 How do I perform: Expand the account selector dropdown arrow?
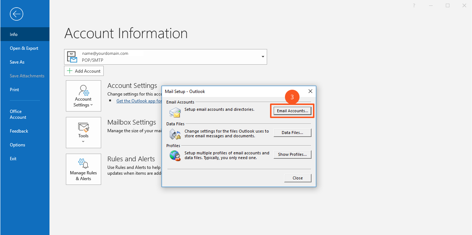pyautogui.click(x=263, y=57)
